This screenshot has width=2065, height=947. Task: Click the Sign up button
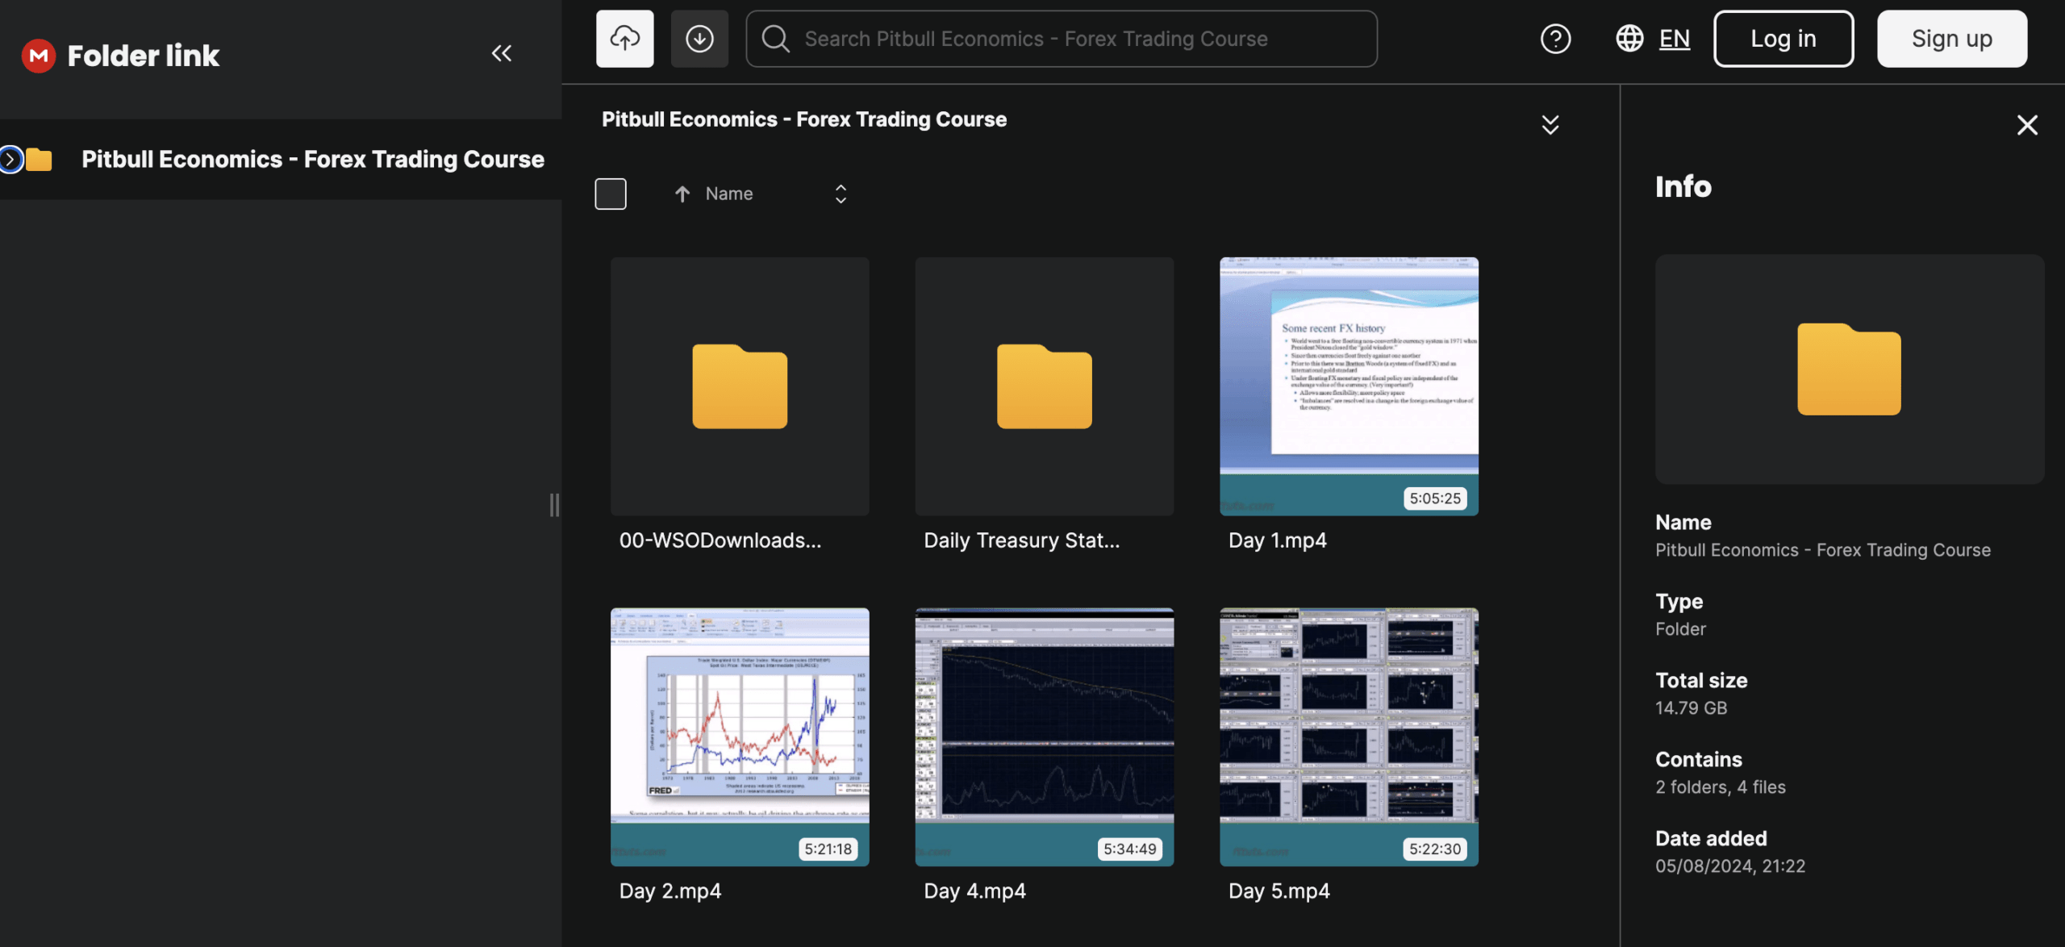pos(1951,39)
